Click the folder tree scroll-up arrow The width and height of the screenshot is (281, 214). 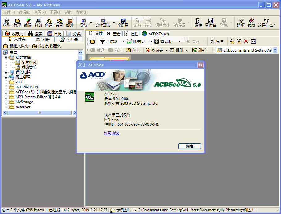[x=81, y=53]
